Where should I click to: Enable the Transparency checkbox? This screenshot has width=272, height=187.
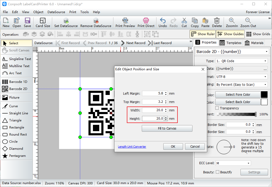tap(217, 108)
